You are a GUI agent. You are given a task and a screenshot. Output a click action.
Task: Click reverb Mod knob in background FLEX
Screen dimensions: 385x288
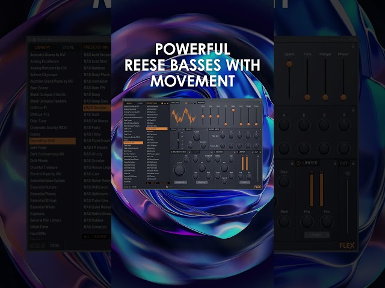point(284,221)
